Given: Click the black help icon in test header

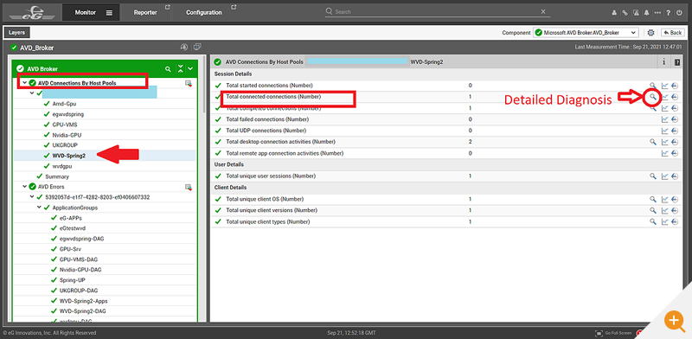Looking at the screenshot, I should click(677, 62).
